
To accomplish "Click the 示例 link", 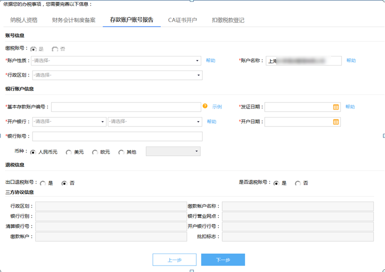I will (x=217, y=107).
